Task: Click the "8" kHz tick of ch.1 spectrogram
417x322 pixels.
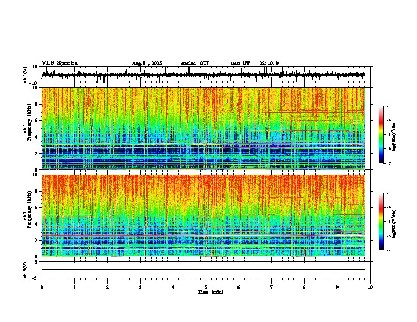Action: tap(37, 104)
